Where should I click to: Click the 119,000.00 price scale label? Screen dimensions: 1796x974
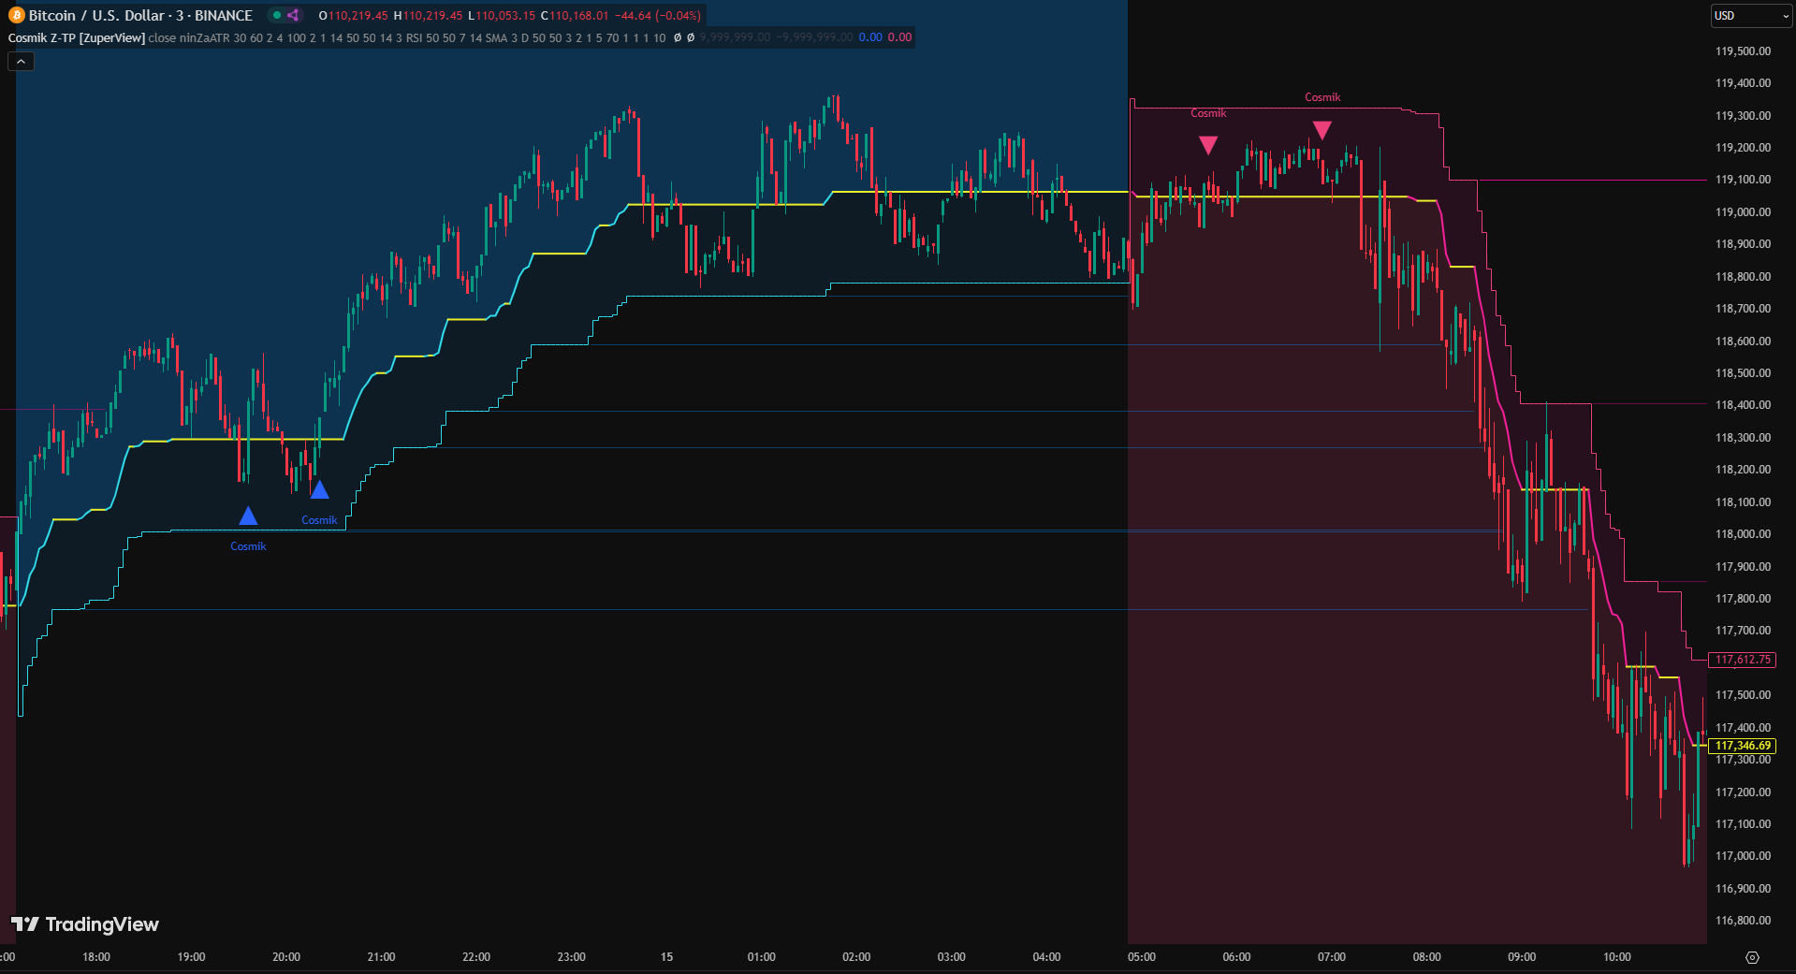(1742, 212)
